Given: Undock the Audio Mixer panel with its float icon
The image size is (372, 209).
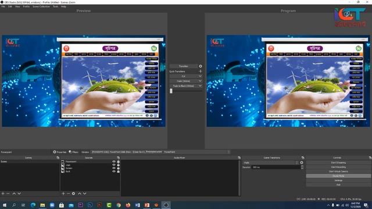Looking at the screenshot, I should click(x=239, y=157).
